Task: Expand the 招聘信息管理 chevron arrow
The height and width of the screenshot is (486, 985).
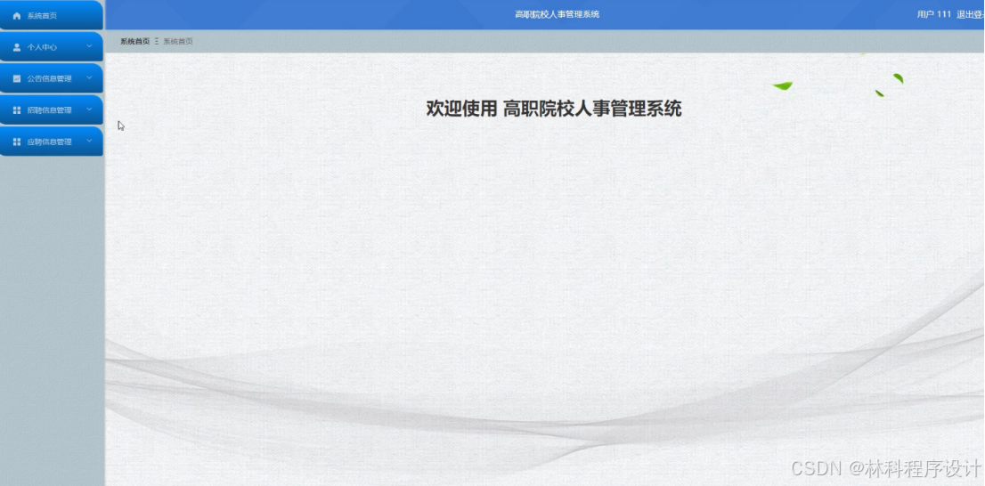Action: [89, 109]
